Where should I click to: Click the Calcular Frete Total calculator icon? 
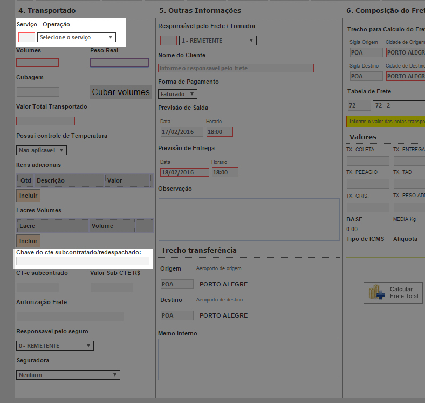[x=377, y=293]
